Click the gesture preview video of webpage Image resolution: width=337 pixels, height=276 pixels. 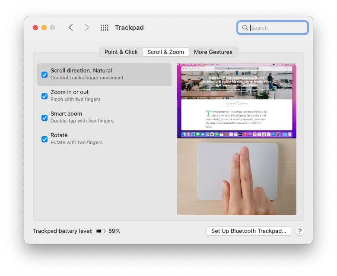tap(236, 101)
